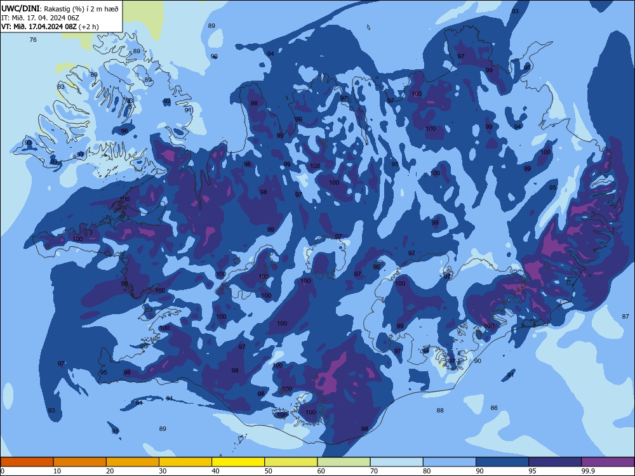Image resolution: width=635 pixels, height=476 pixels.
Task: Click the legend tick label '70'
Action: point(374,471)
